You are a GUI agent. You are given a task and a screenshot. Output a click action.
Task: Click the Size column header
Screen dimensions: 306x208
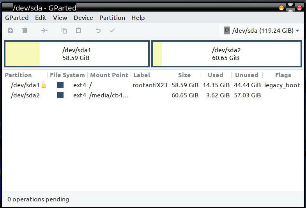click(x=184, y=75)
